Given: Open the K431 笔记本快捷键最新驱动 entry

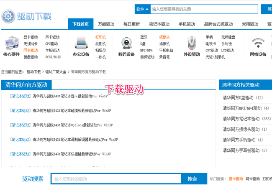Looking at the screenshot, I should coord(72,154).
